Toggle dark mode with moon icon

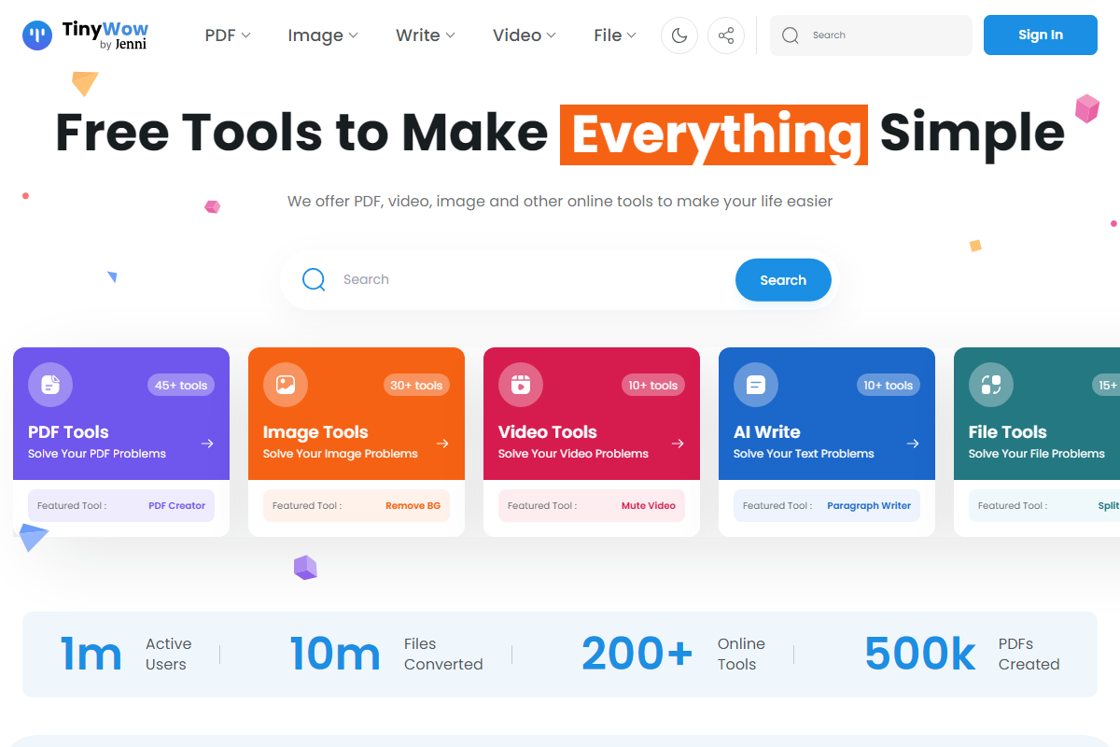pos(679,35)
